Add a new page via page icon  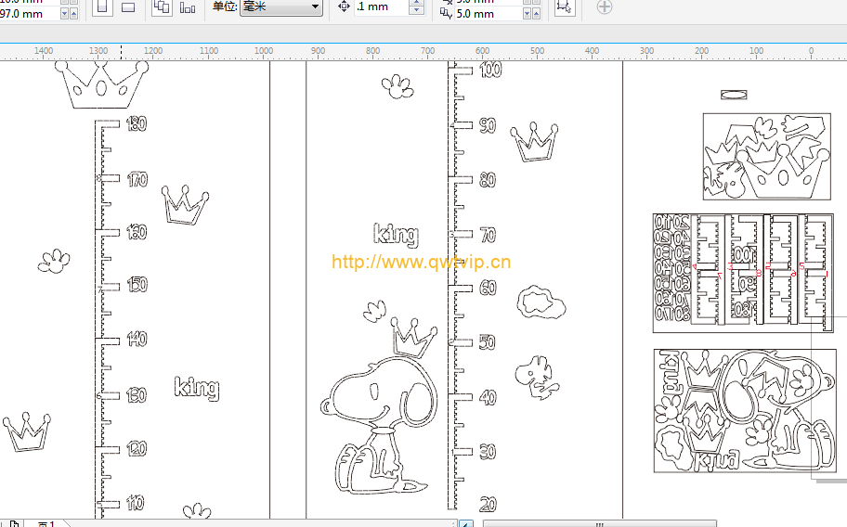click(14, 523)
